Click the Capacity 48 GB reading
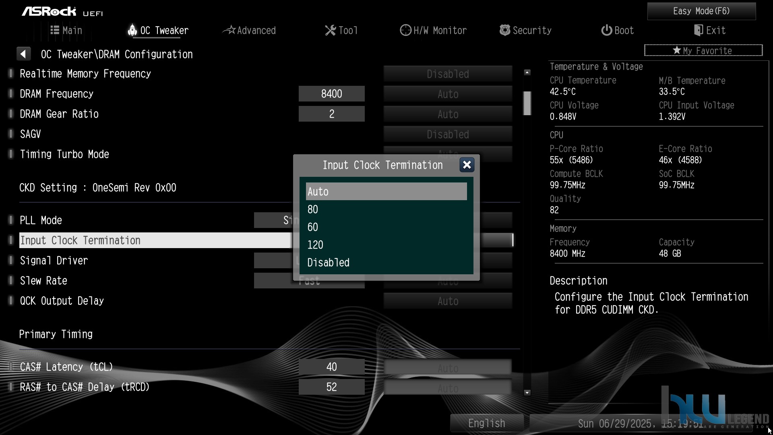773x435 pixels. (x=670, y=254)
